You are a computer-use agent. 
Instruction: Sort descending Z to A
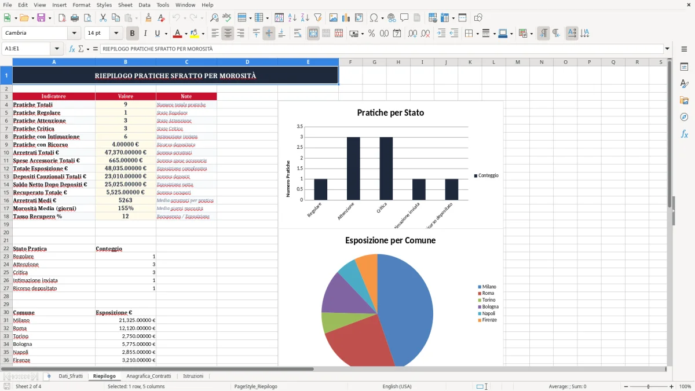pyautogui.click(x=305, y=18)
